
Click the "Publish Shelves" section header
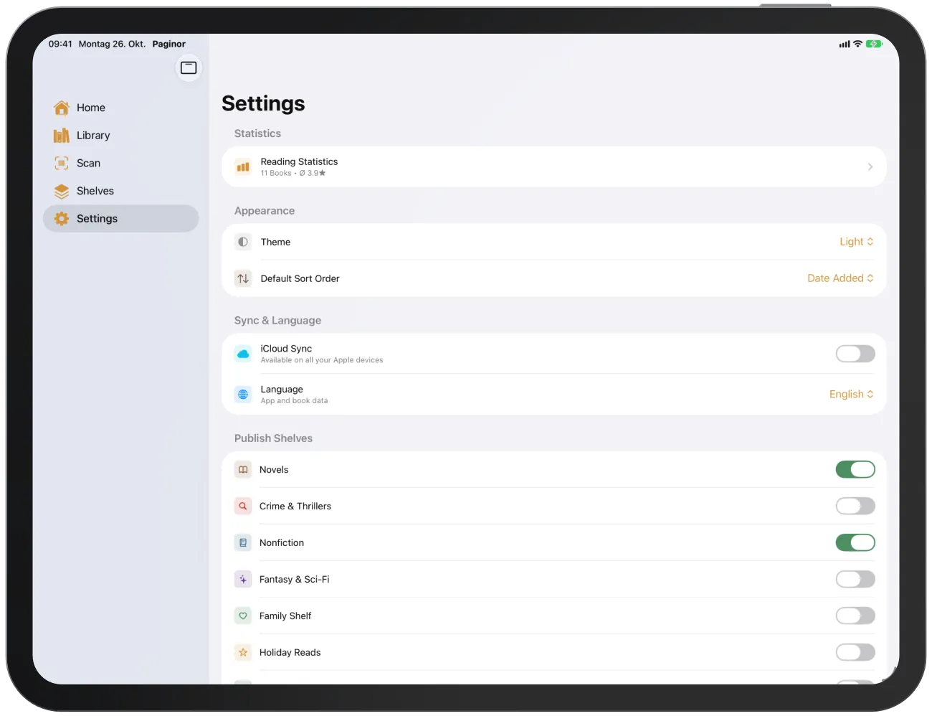(x=273, y=438)
